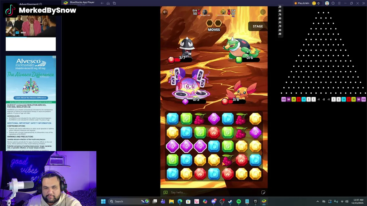
Task: Open BlueStacks help question mark
Action: [333, 3]
